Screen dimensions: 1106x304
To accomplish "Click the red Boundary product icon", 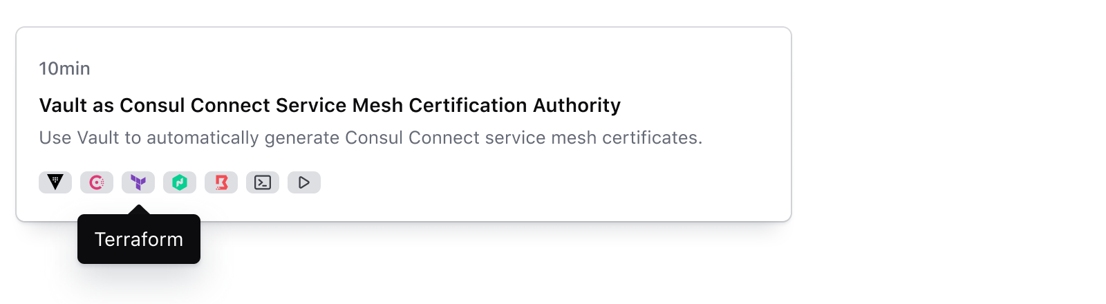I will (x=221, y=182).
